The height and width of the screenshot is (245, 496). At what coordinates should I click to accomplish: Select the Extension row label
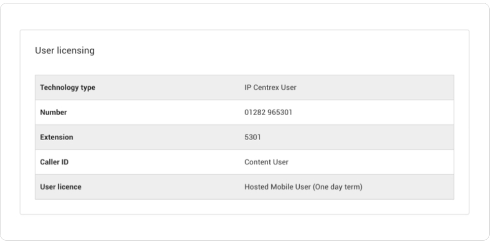pos(56,137)
